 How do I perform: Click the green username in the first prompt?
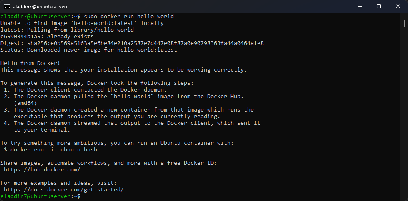coord(35,17)
